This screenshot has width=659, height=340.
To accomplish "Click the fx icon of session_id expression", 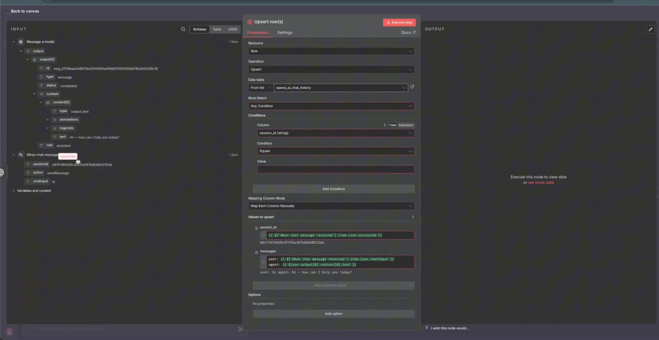I will (x=263, y=235).
